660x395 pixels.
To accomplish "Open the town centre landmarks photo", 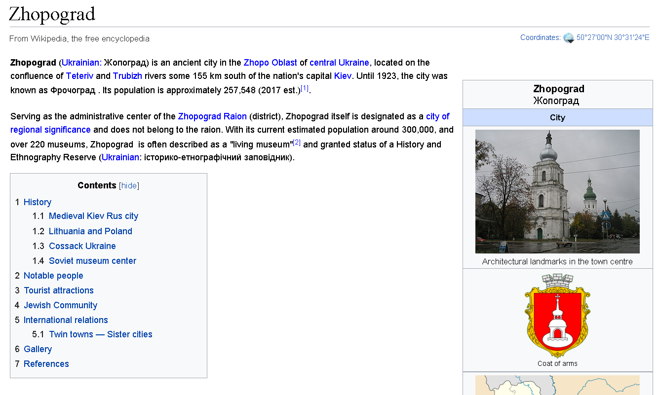I will 557,191.
